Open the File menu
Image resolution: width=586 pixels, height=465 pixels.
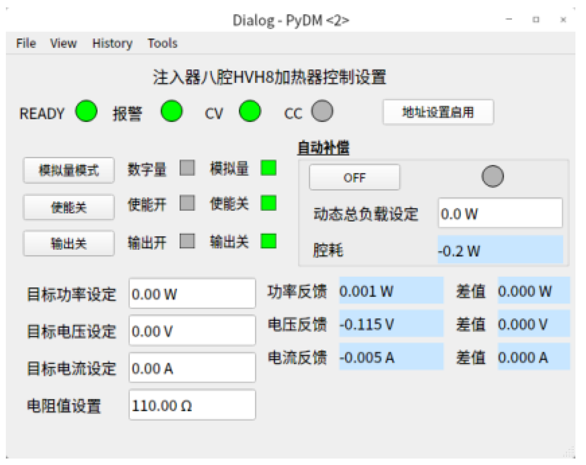[x=26, y=43]
